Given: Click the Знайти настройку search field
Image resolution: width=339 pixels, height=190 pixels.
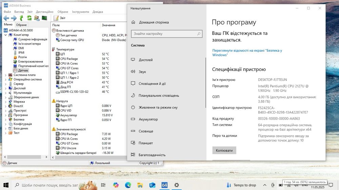Looking at the screenshot, I should (x=166, y=34).
